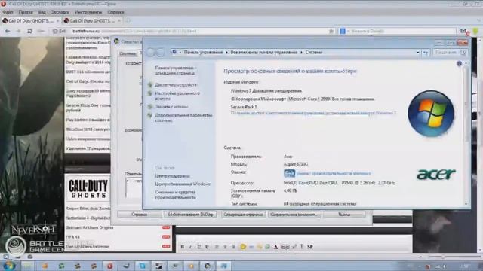The height and width of the screenshot is (271, 483).
Task: Go to control panel home page link
Action: pyautogui.click(x=175, y=70)
